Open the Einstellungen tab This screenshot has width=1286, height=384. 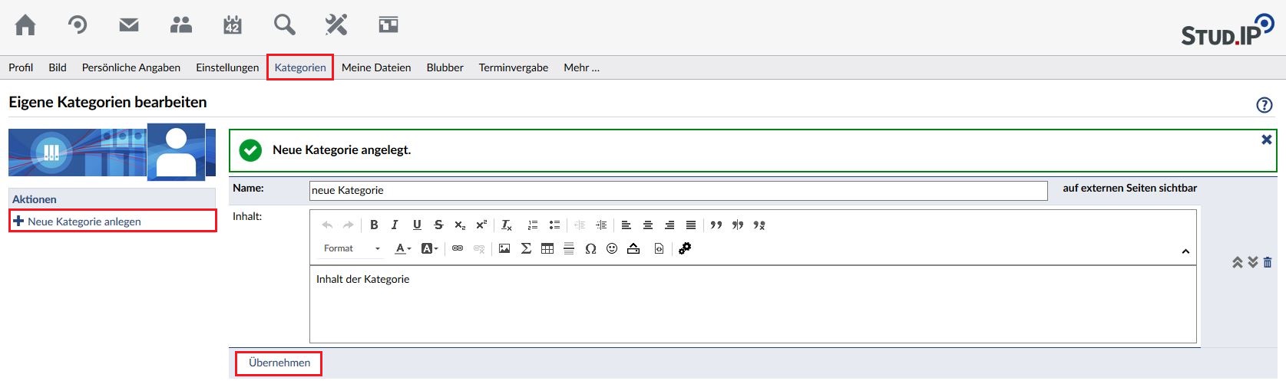(x=227, y=67)
